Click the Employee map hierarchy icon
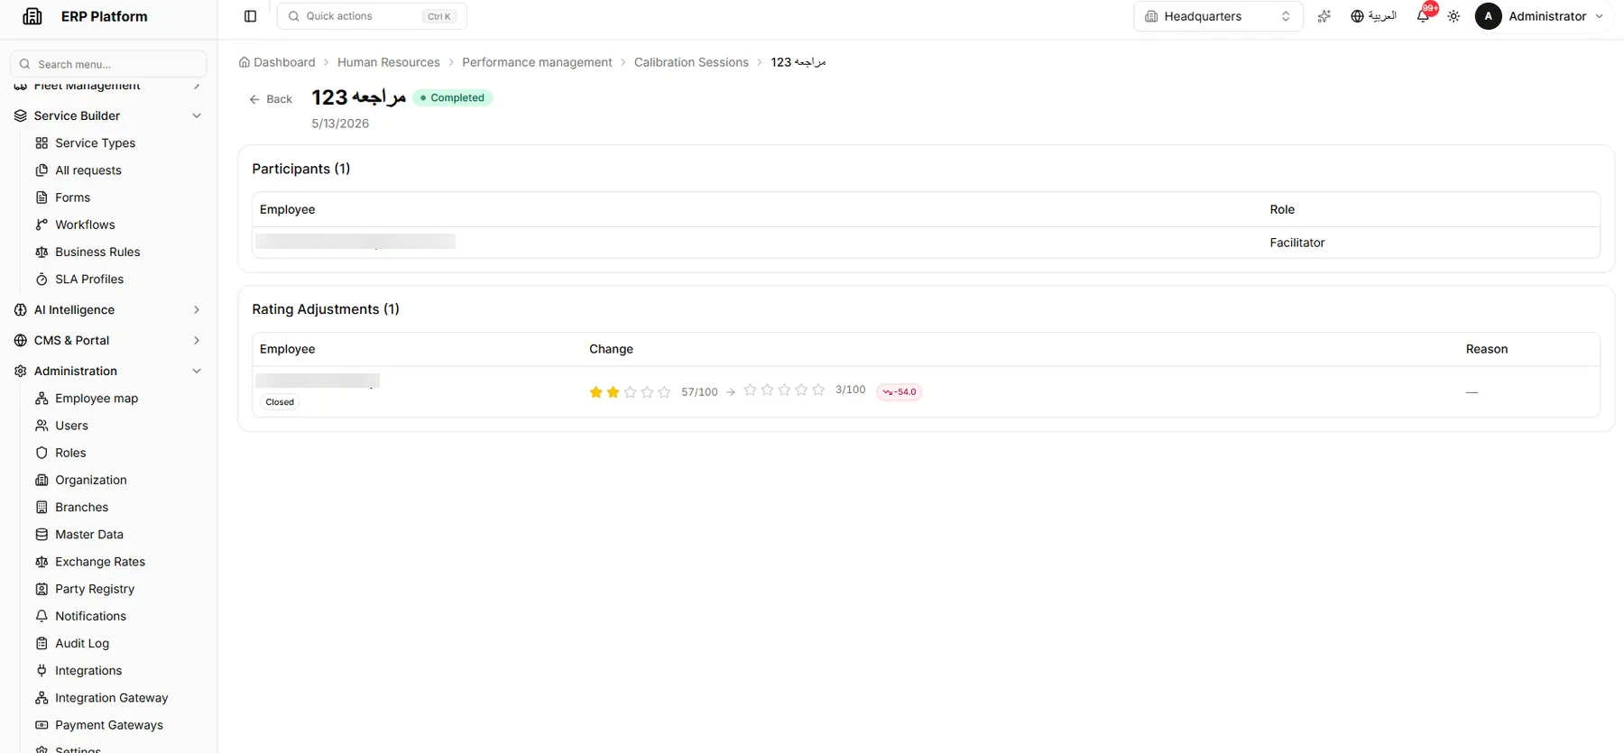Viewport: 1624px width, 753px height. click(x=42, y=399)
